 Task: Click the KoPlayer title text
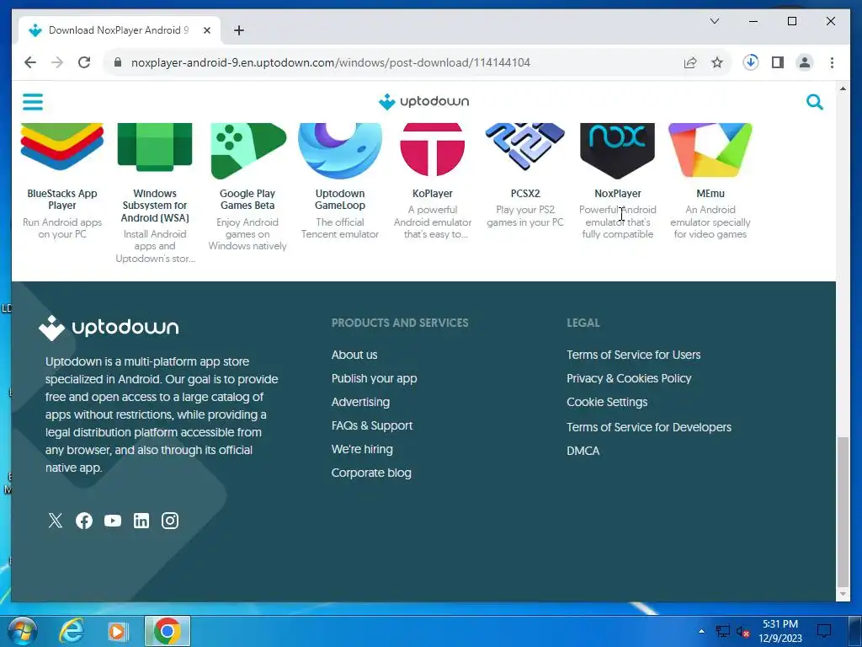click(433, 194)
